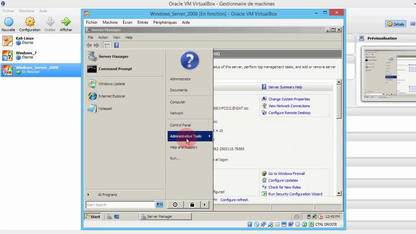
Task: Click the scroll-up arrow in Server Manager pane
Action: [x=339, y=82]
